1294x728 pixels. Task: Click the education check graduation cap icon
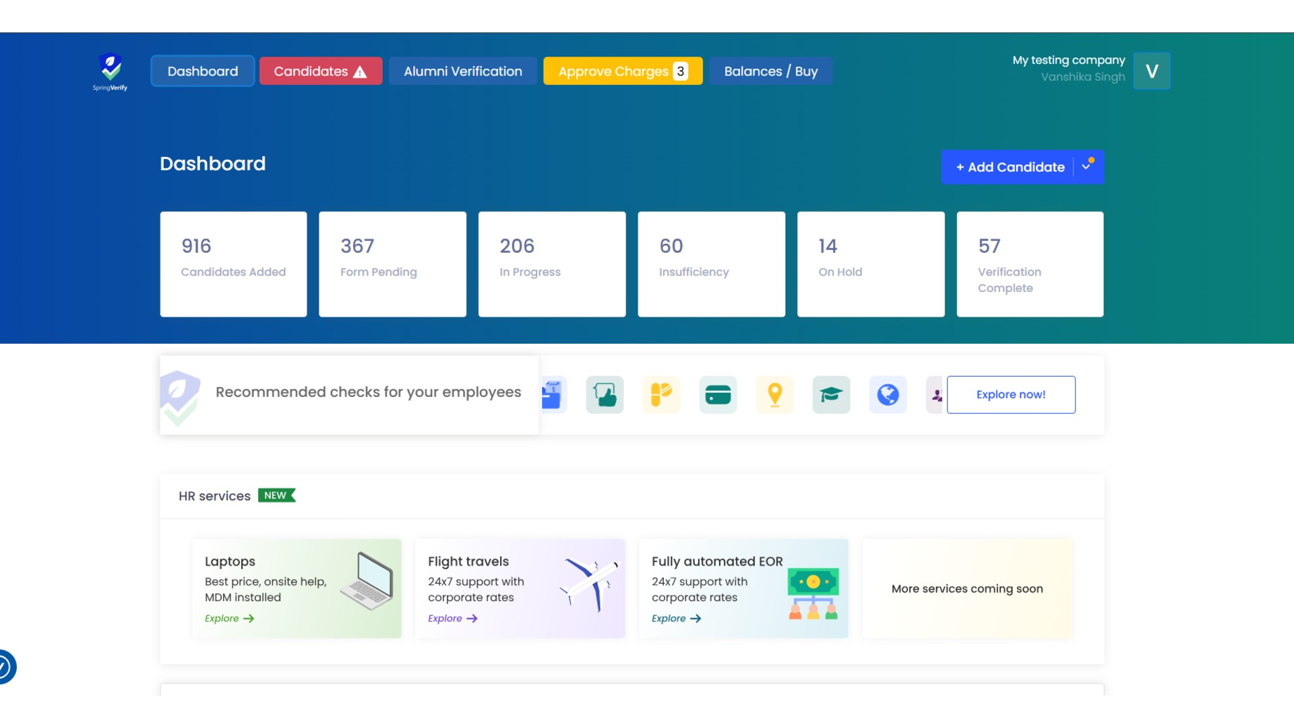[831, 395]
